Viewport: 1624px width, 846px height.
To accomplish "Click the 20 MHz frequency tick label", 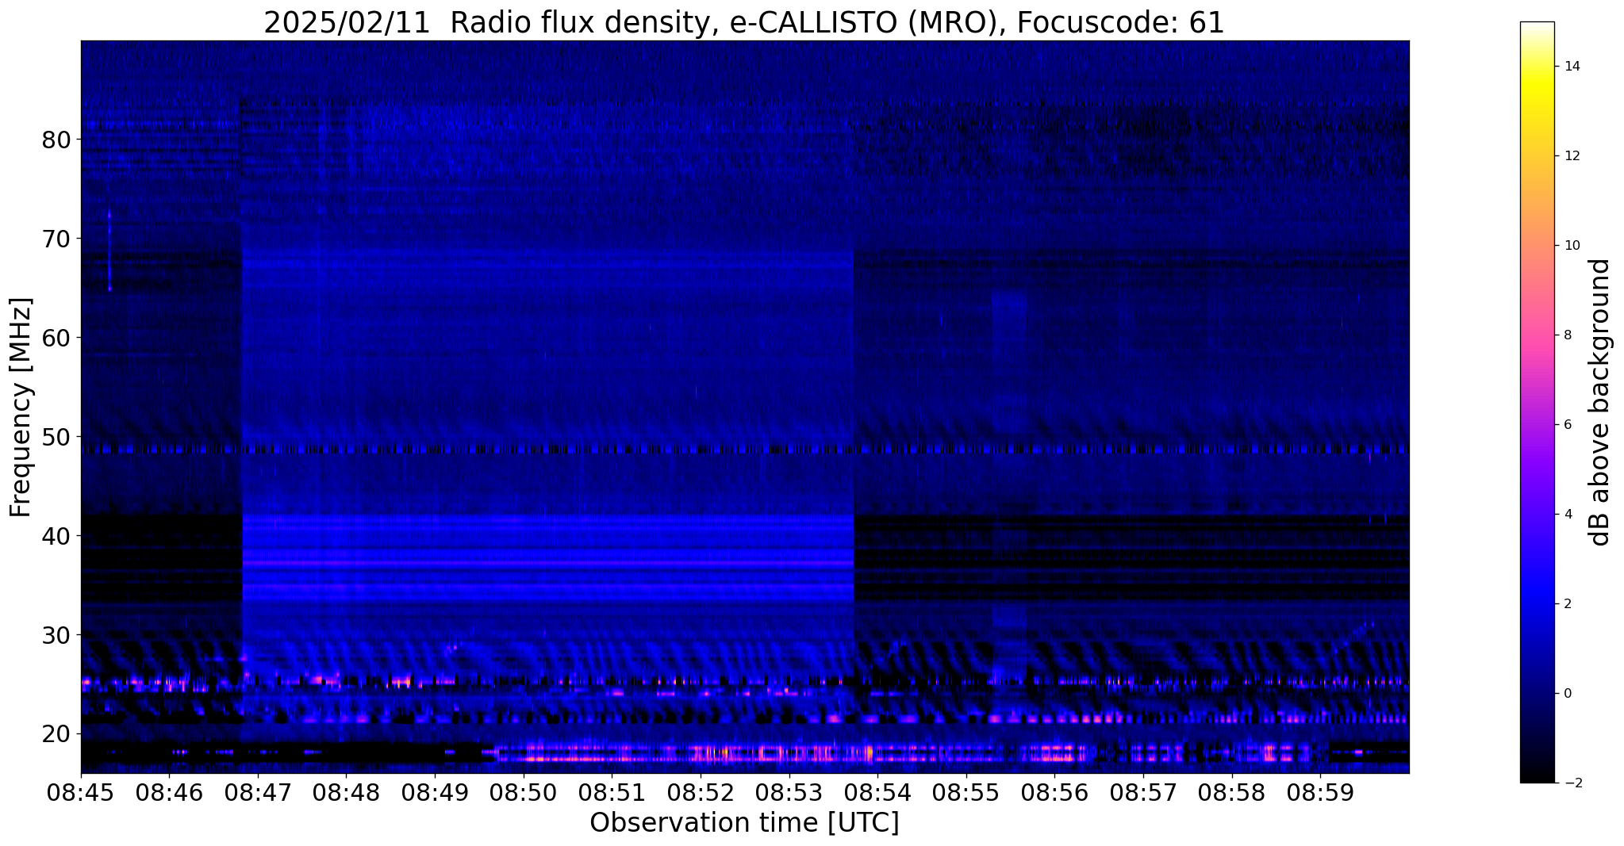I will coord(56,734).
